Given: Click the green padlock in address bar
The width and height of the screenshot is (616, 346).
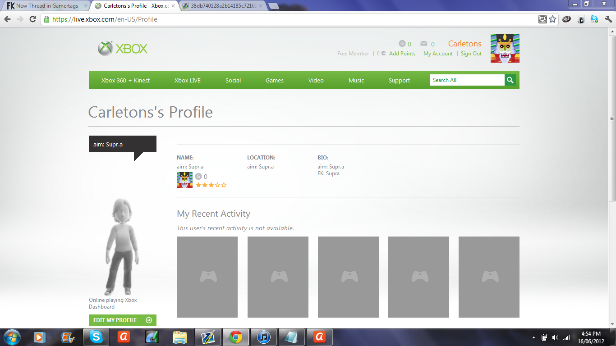Looking at the screenshot, I should tap(46, 19).
